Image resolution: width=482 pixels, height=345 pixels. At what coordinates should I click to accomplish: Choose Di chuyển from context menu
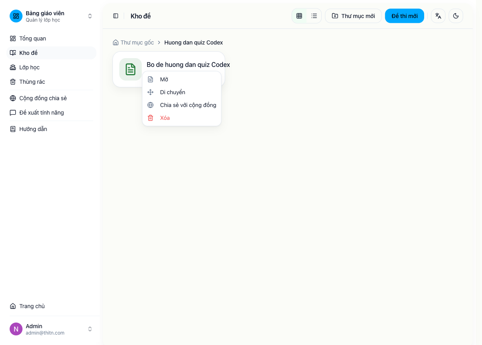tap(182, 92)
